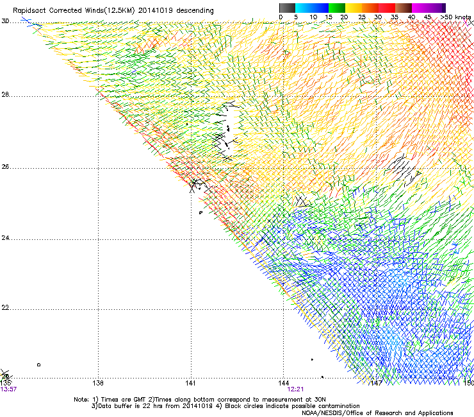Click the '>50 knots' legend label
474x417 pixels.
point(455,17)
